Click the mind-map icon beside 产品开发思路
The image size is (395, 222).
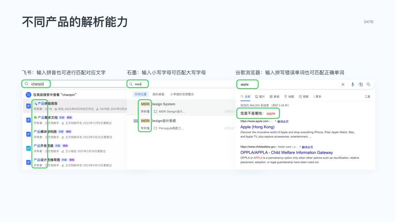29,148
